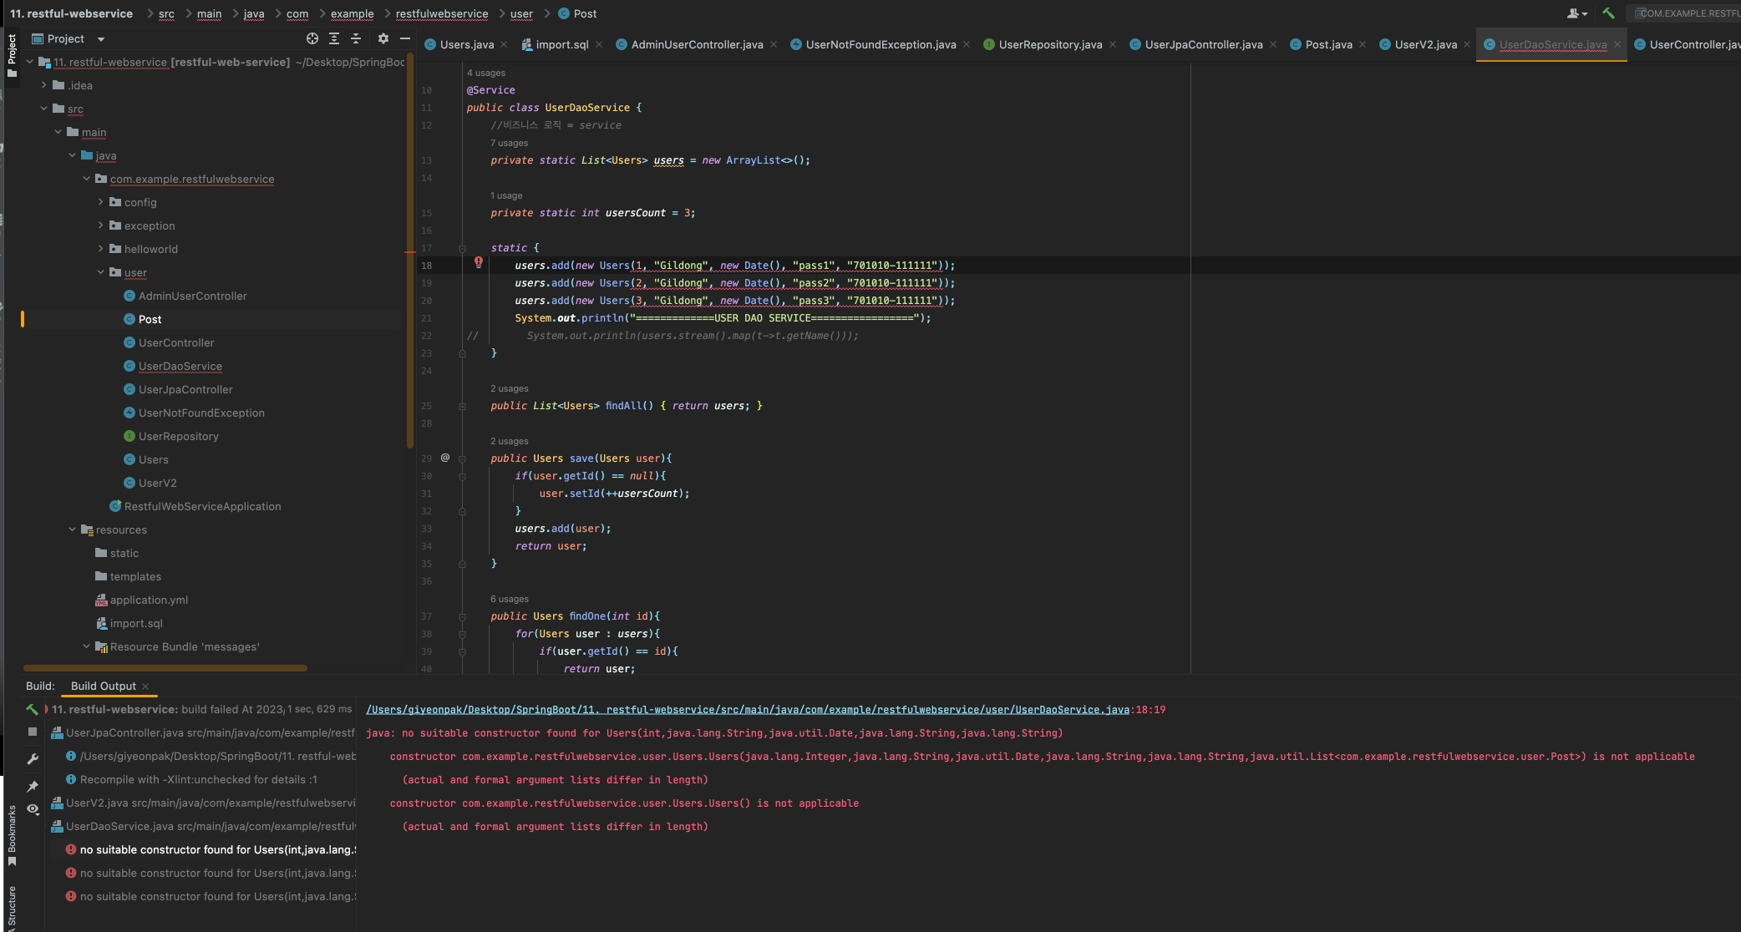Click the Project tree horizontal scrollbar
Screen dimensions: 1741x932
point(165,668)
